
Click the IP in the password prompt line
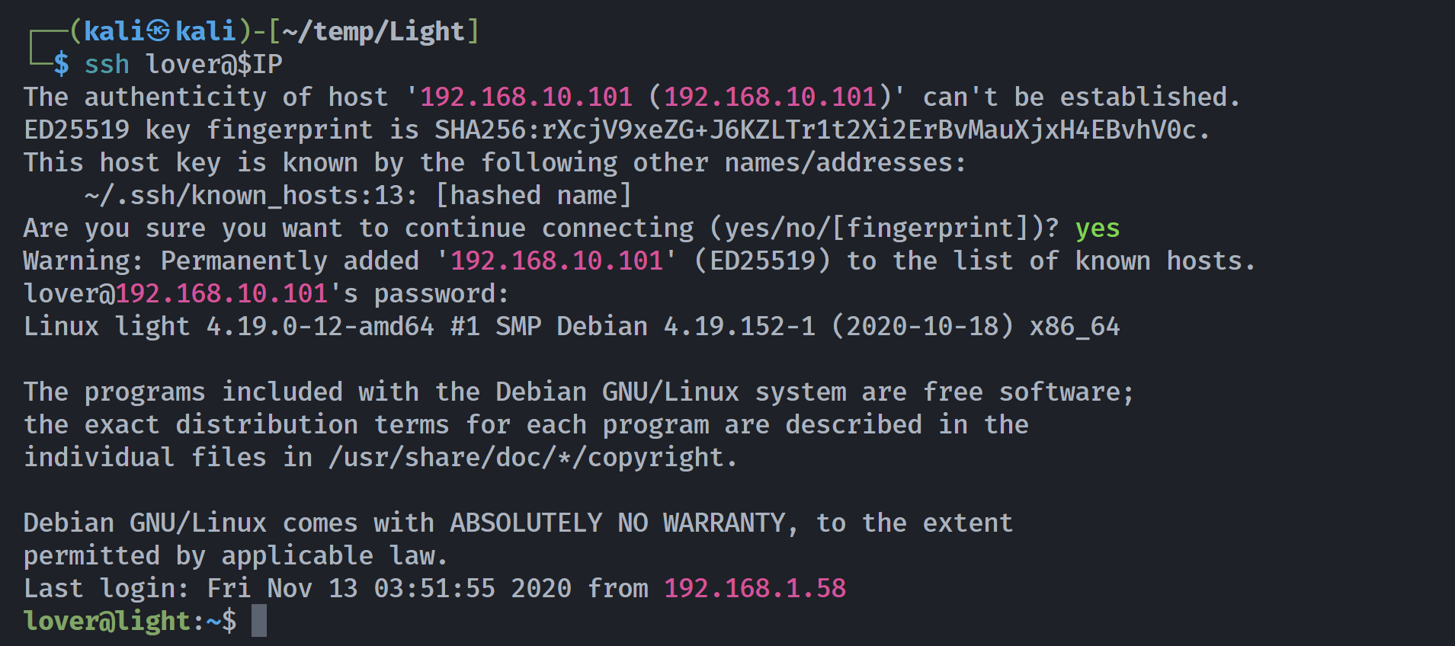coord(221,293)
